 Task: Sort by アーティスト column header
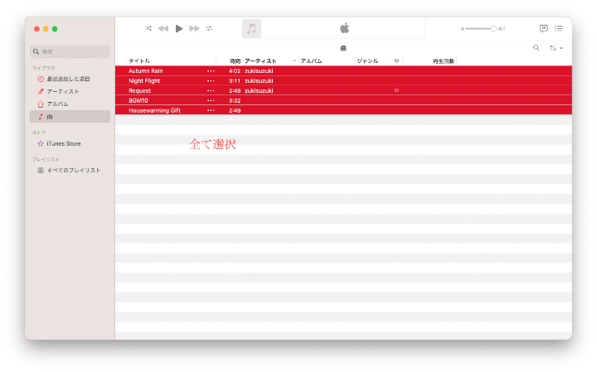[260, 60]
